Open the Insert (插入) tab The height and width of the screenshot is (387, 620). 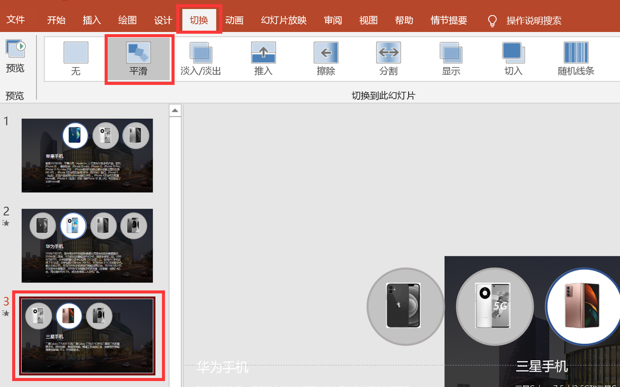[x=92, y=21]
